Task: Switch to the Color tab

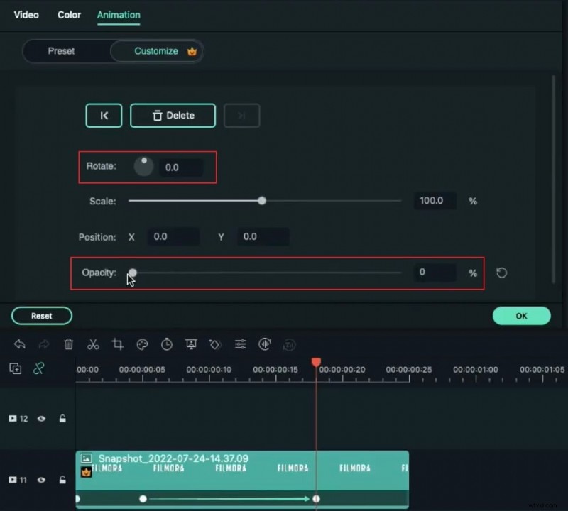Action: (x=69, y=15)
